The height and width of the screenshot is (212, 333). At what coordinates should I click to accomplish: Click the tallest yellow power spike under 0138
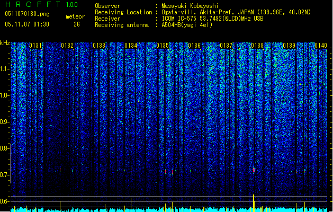(254, 203)
